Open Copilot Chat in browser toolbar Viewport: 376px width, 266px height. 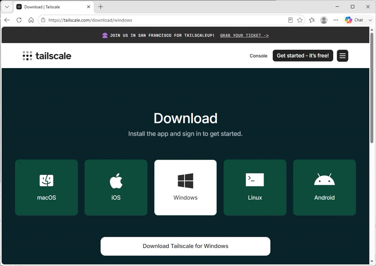click(354, 20)
